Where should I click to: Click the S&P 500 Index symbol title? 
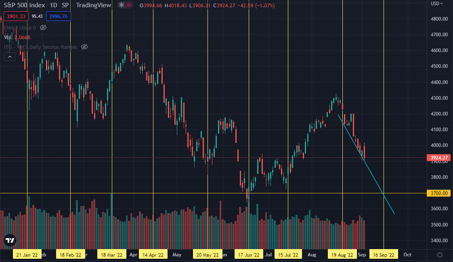pyautogui.click(x=24, y=5)
